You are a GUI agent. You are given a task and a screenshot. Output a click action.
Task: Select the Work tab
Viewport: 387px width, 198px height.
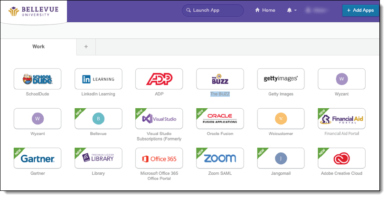point(38,47)
